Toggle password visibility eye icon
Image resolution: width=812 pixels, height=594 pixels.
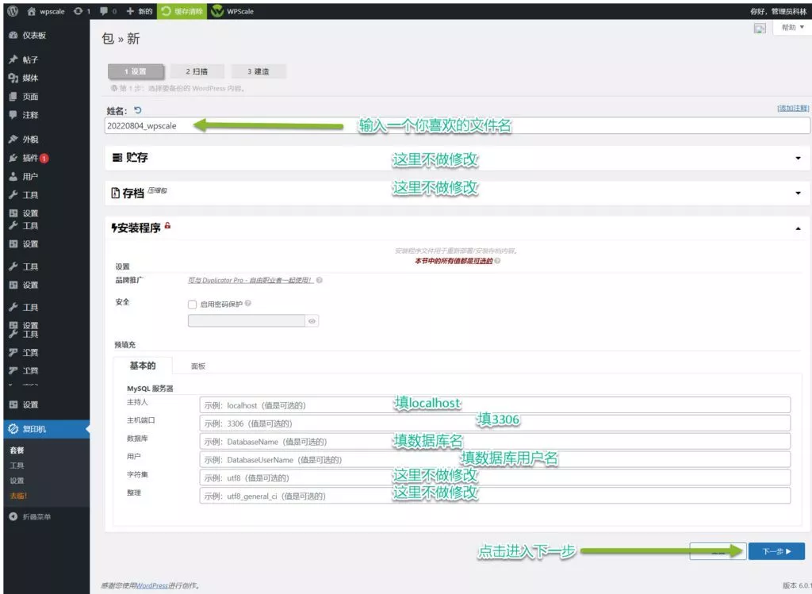tap(312, 321)
